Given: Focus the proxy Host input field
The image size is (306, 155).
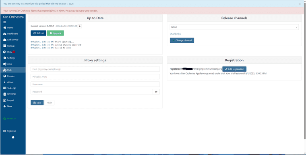Looking at the screenshot, I should click(95, 69).
